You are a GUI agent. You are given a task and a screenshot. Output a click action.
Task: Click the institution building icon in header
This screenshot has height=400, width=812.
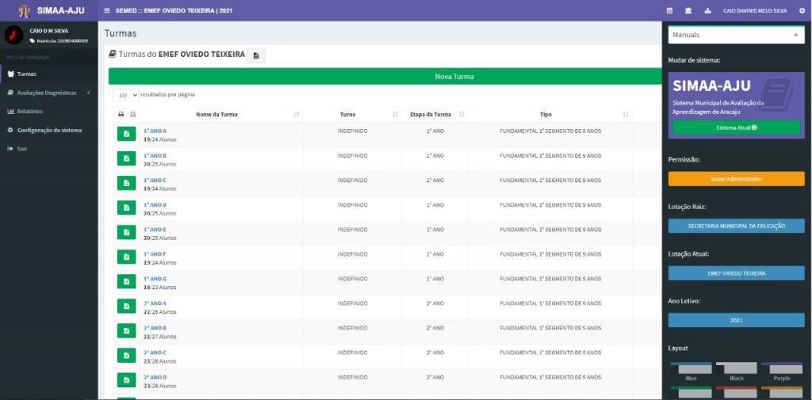tap(688, 10)
